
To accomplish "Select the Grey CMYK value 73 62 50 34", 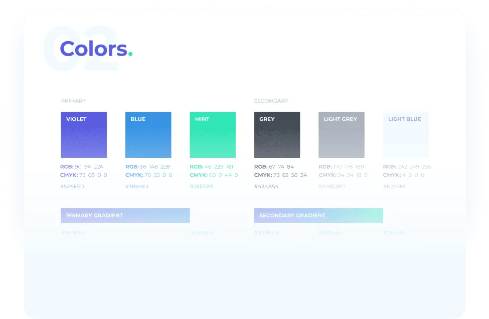I will 290,175.
